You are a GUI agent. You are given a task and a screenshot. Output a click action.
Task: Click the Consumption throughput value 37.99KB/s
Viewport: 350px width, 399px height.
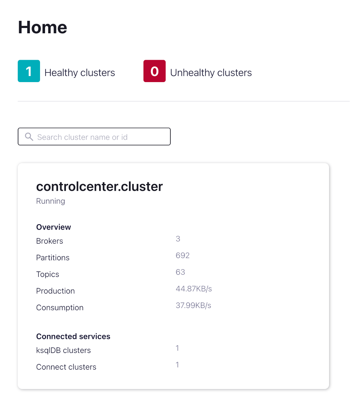[193, 305]
